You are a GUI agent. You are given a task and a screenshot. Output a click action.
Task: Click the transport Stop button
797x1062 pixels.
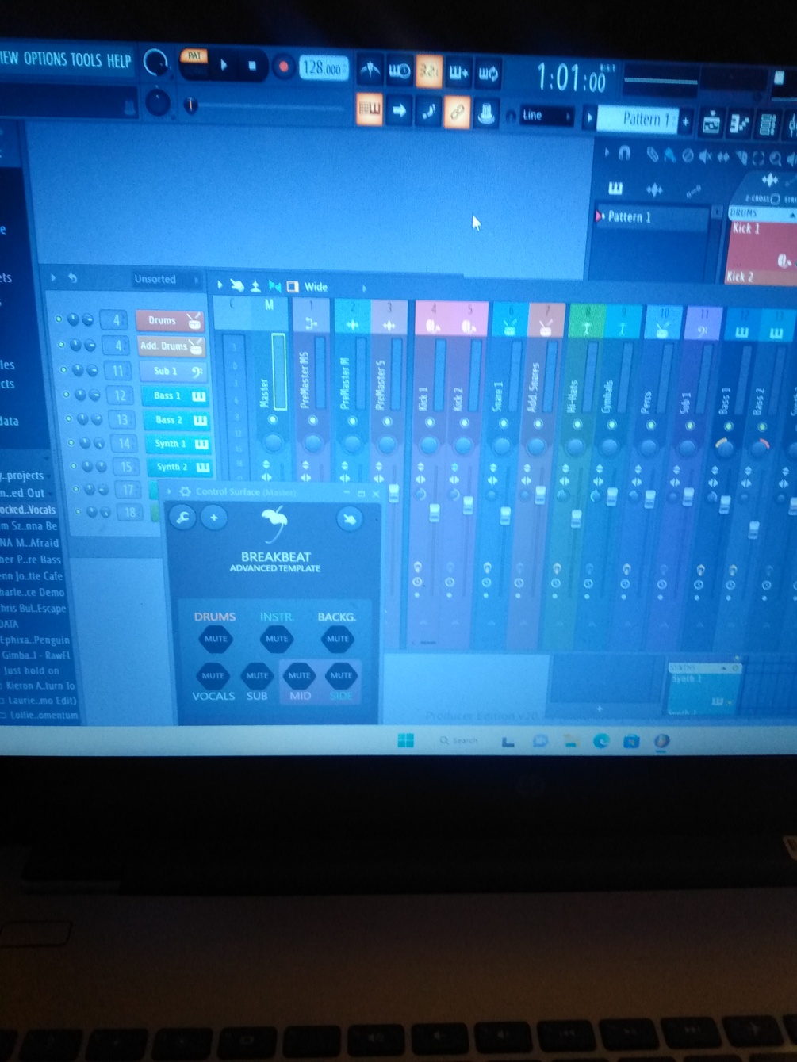click(252, 66)
